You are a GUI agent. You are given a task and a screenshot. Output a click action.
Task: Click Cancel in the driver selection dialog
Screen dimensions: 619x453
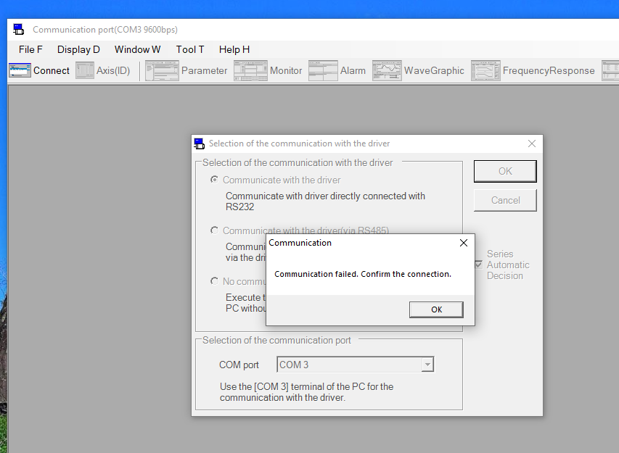(505, 200)
